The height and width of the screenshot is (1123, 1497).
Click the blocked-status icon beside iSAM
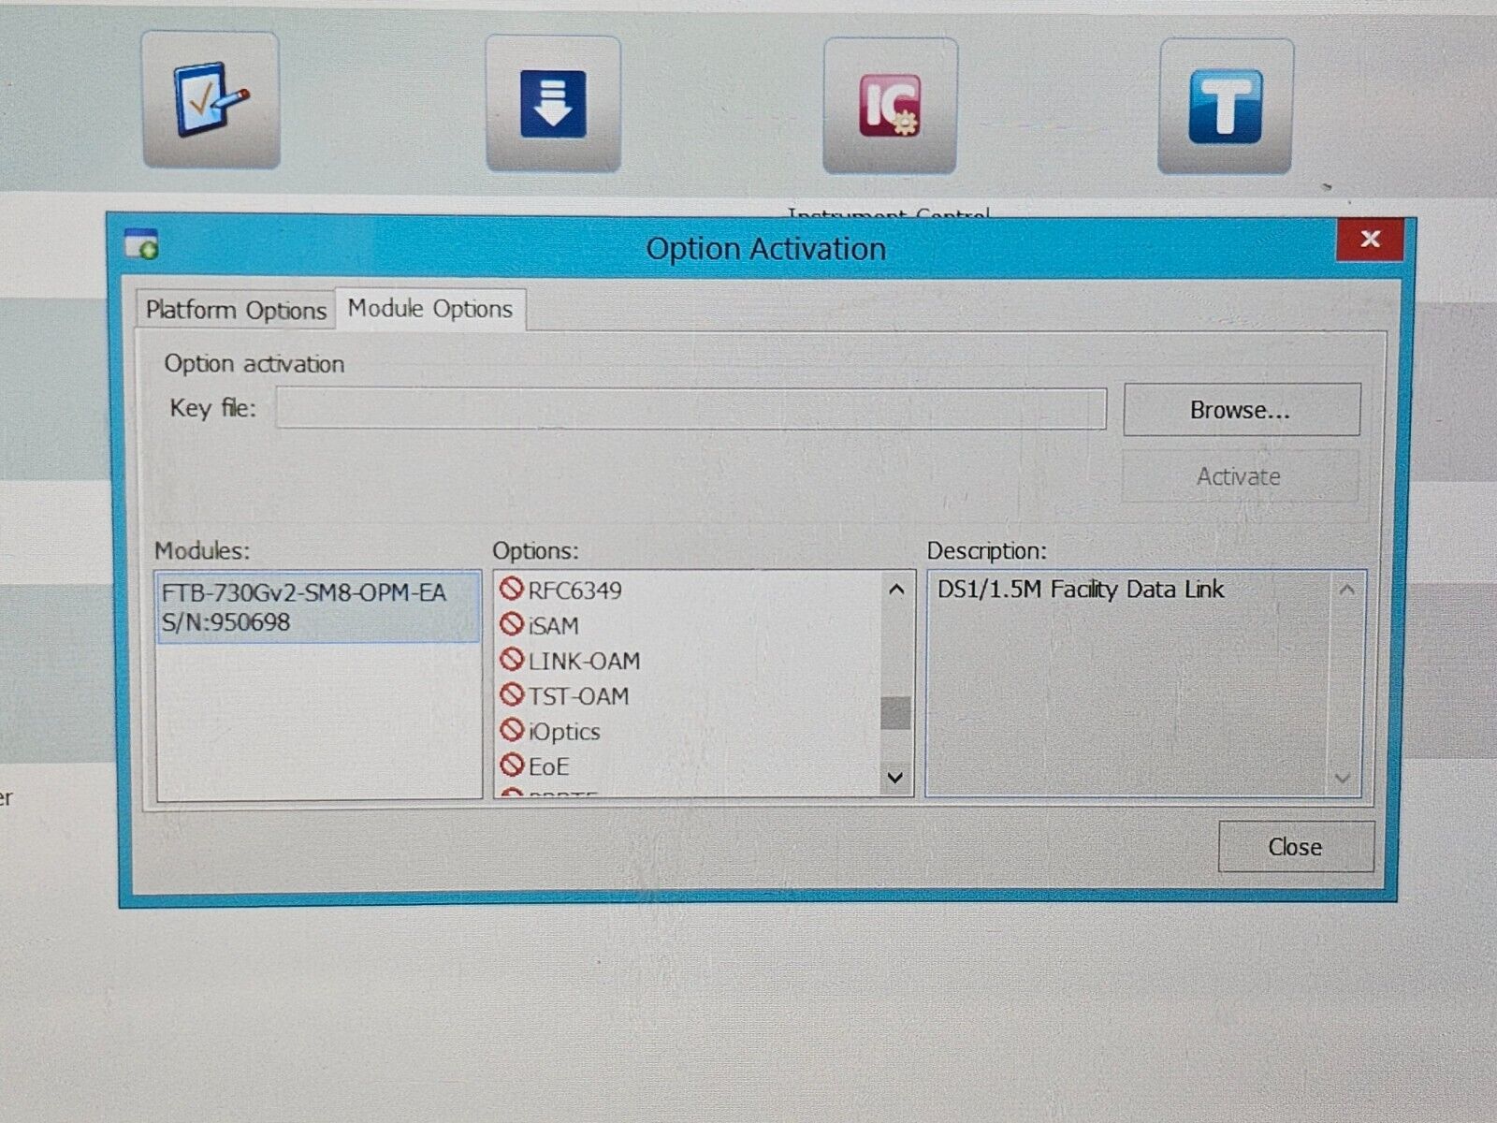pyautogui.click(x=512, y=626)
